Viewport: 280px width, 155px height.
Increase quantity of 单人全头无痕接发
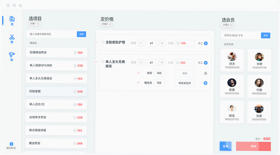point(162,63)
